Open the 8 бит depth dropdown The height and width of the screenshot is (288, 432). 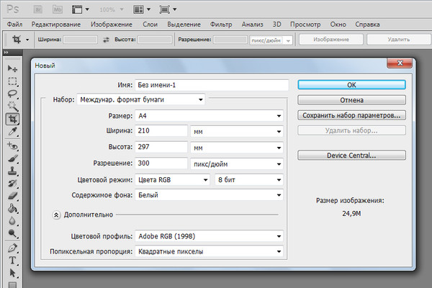tap(249, 180)
